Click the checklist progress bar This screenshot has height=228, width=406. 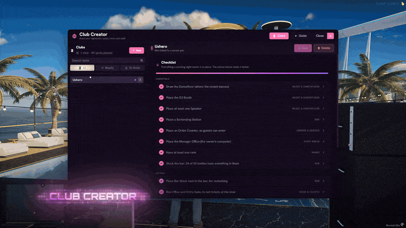242,73
